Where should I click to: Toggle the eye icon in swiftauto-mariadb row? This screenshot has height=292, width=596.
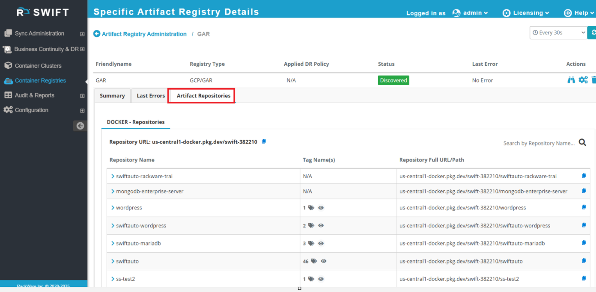click(321, 243)
